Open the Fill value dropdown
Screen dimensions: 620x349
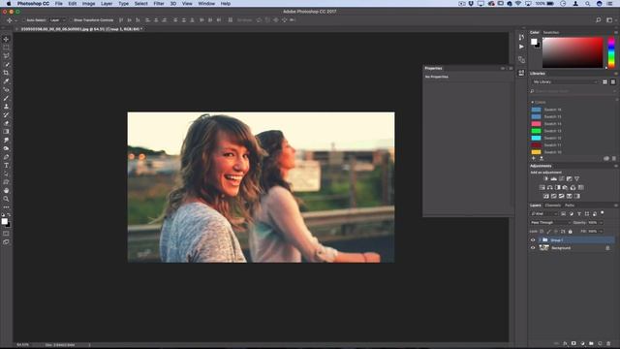click(x=601, y=232)
